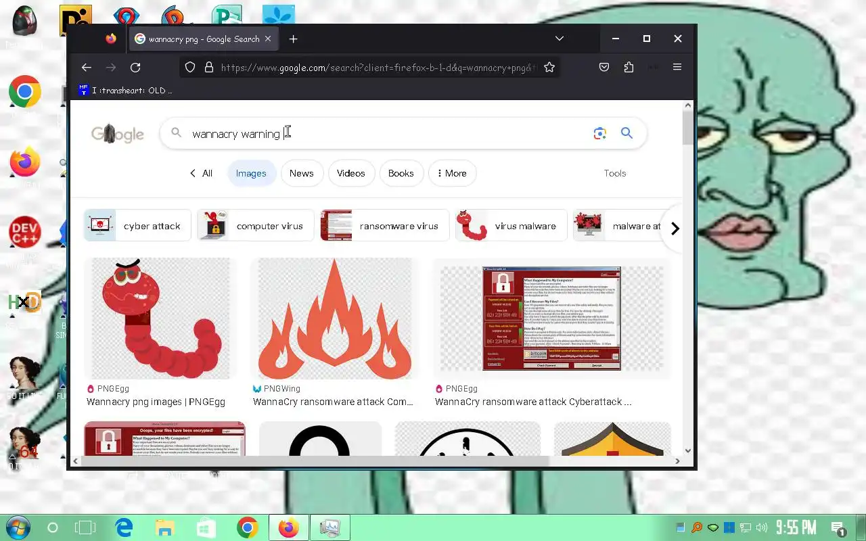Viewport: 866px width, 541px height.
Task: Open Firefox hamburger application menu
Action: (x=677, y=67)
